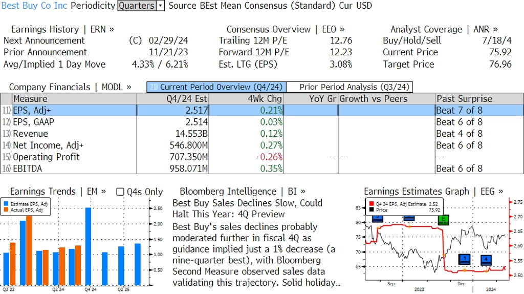Click the Best Buy Co Inc company name
The image size is (524, 294).
click(x=34, y=6)
